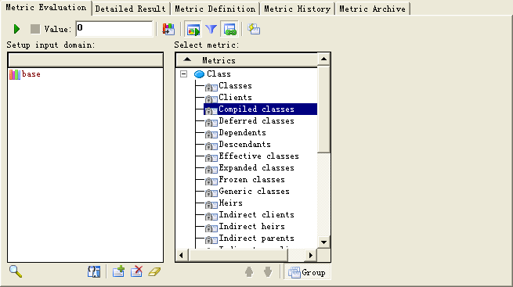
Task: Toggle the blue filter funnel icon
Action: [x=211, y=30]
